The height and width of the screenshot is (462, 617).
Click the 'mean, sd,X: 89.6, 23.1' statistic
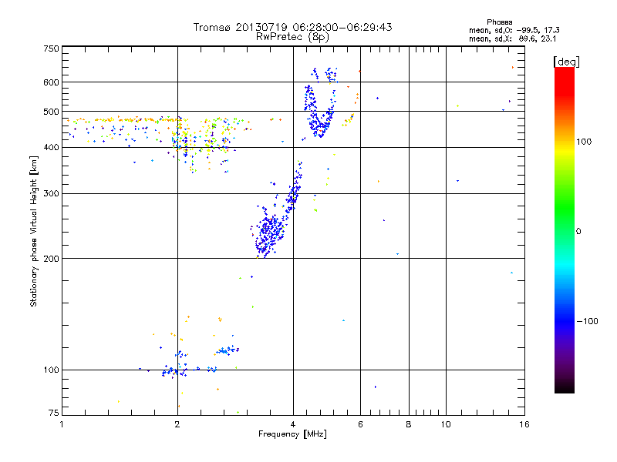click(x=512, y=38)
